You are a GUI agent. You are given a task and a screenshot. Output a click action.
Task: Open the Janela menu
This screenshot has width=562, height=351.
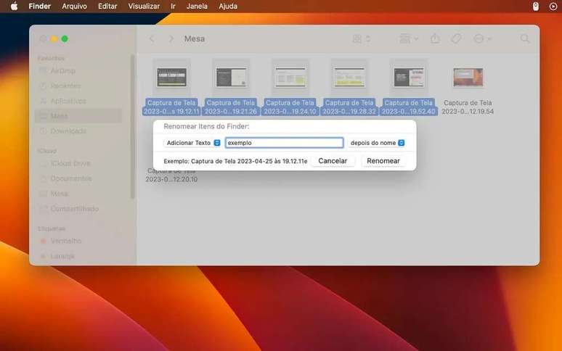(197, 6)
